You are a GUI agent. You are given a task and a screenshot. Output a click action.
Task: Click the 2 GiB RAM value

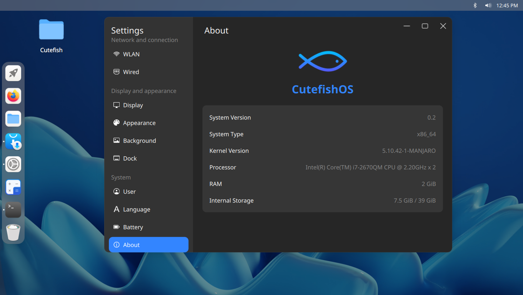pyautogui.click(x=429, y=184)
